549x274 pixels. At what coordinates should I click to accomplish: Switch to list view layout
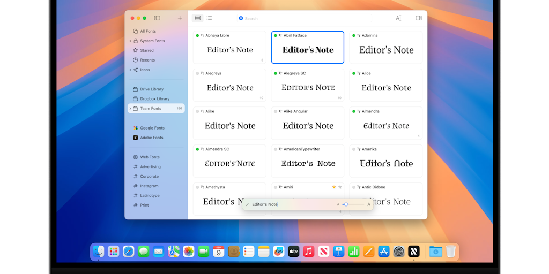tap(209, 18)
